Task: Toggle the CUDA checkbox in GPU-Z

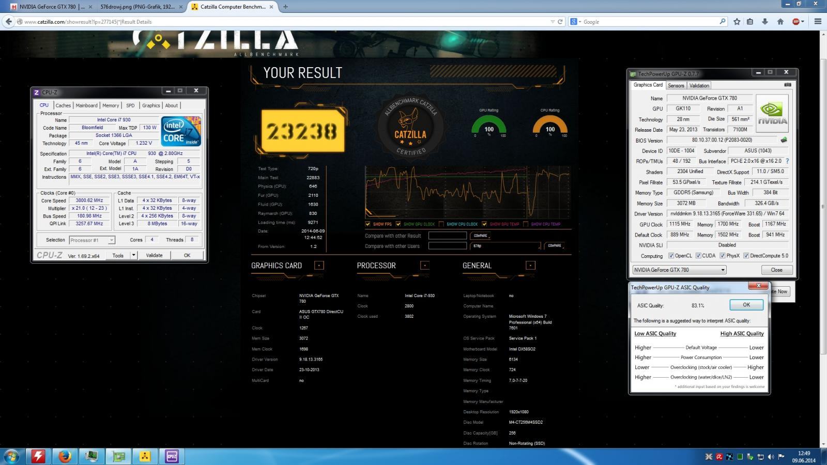Action: tap(698, 256)
